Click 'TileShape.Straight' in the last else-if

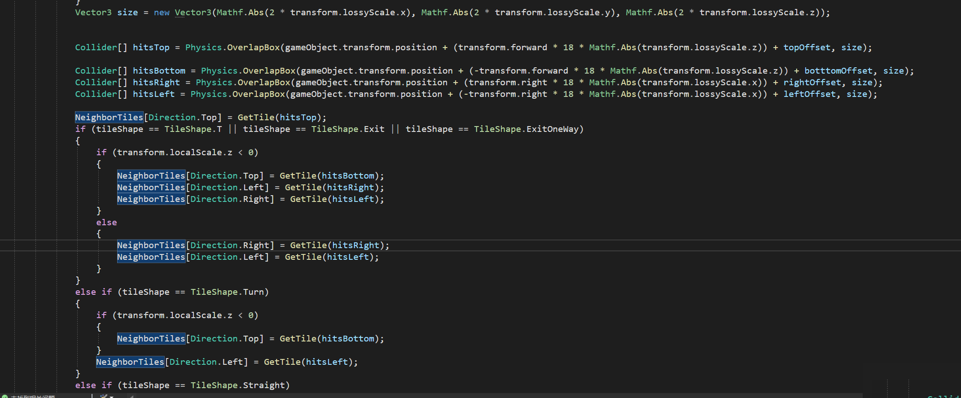pos(237,385)
